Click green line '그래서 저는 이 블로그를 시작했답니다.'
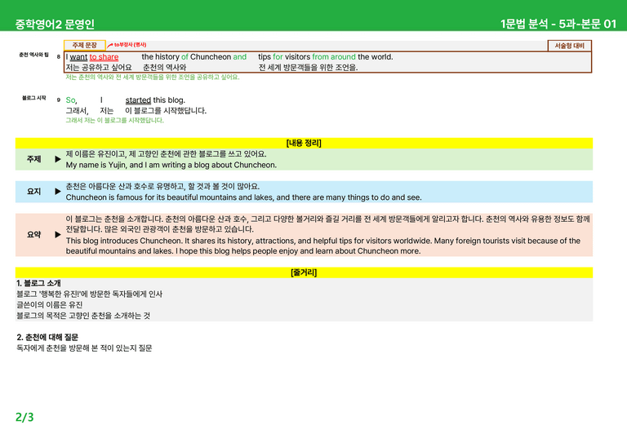627x443 pixels. pos(115,120)
